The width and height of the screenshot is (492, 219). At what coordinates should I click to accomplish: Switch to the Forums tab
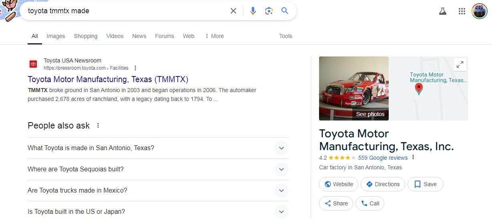coord(165,36)
